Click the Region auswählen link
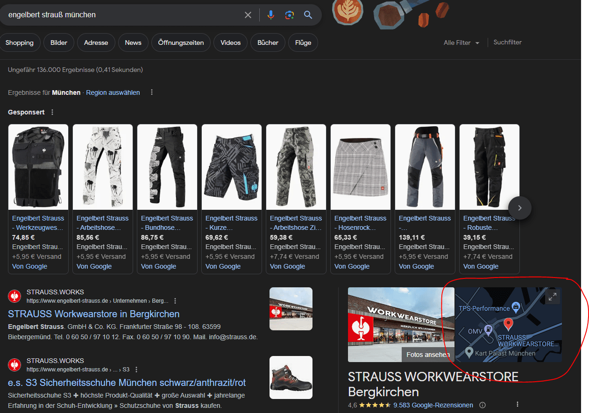This screenshot has width=589, height=413. (x=113, y=93)
